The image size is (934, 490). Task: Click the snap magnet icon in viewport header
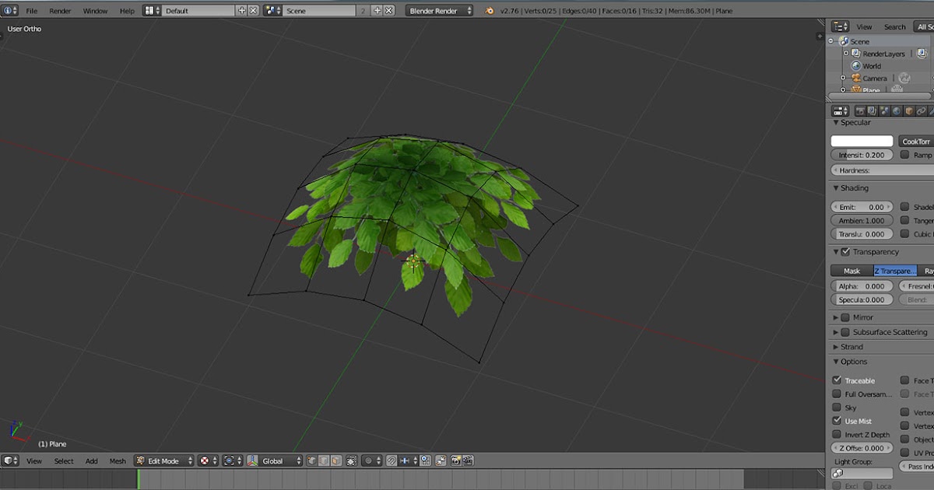point(392,460)
